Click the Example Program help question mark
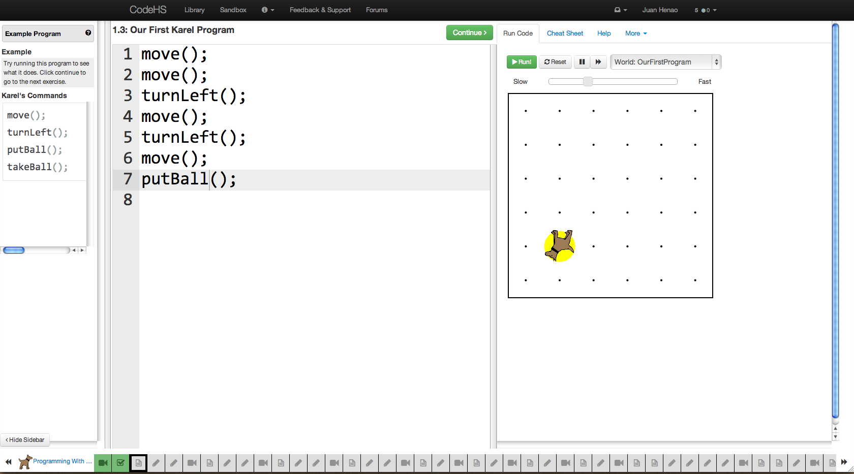This screenshot has width=854, height=474. [88, 33]
